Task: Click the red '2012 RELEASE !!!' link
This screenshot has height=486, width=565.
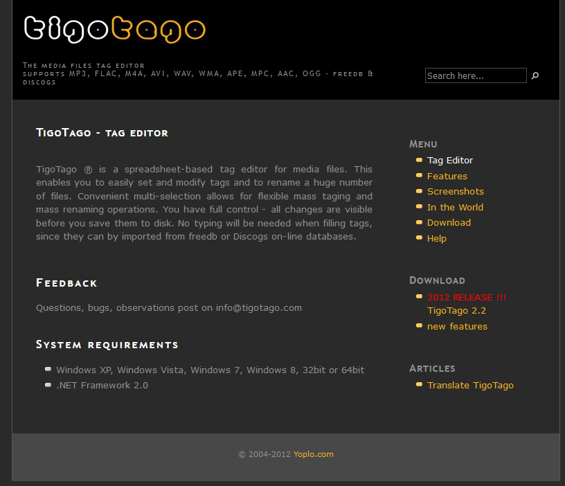Action: 466,298
